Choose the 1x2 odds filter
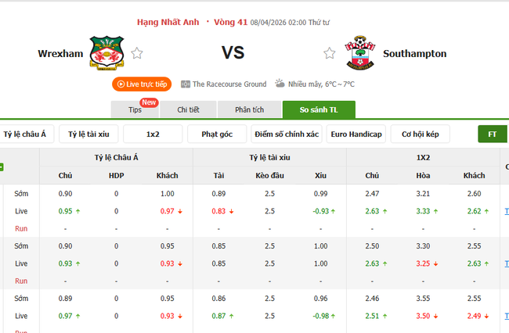Image resolution: width=509 pixels, height=333 pixels. (153, 134)
